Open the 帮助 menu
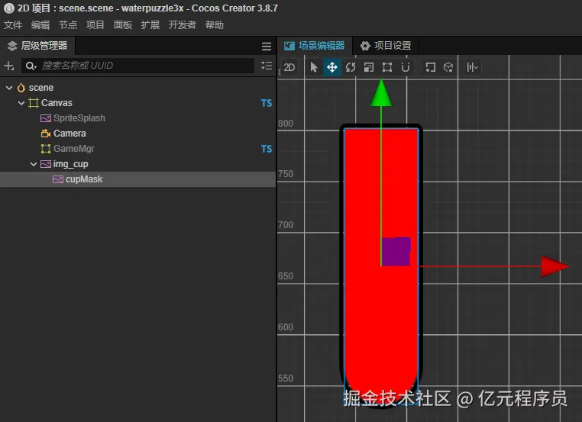This screenshot has width=582, height=422. pyautogui.click(x=214, y=25)
